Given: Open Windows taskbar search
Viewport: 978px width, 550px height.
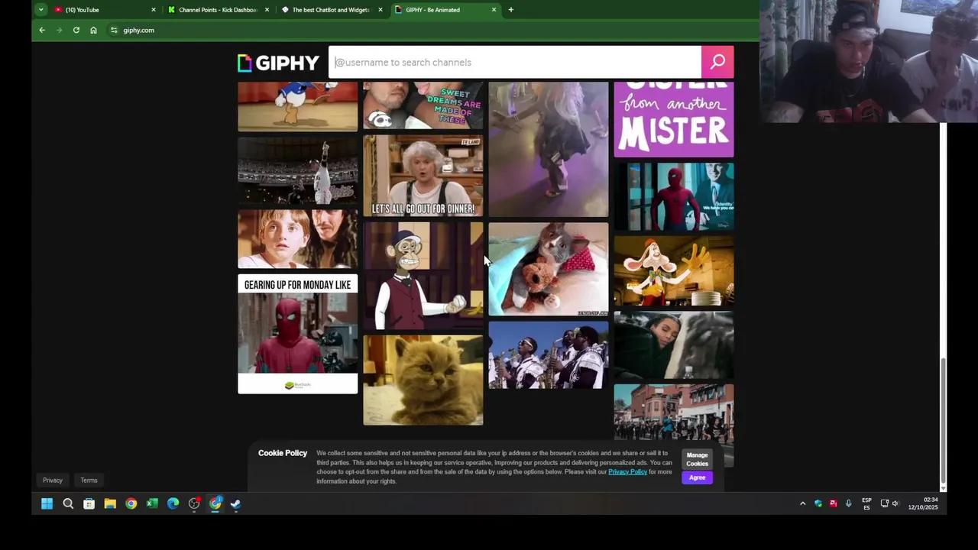Looking at the screenshot, I should click(x=68, y=503).
